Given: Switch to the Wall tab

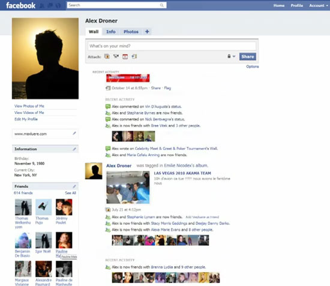Looking at the screenshot, I should click(94, 32).
